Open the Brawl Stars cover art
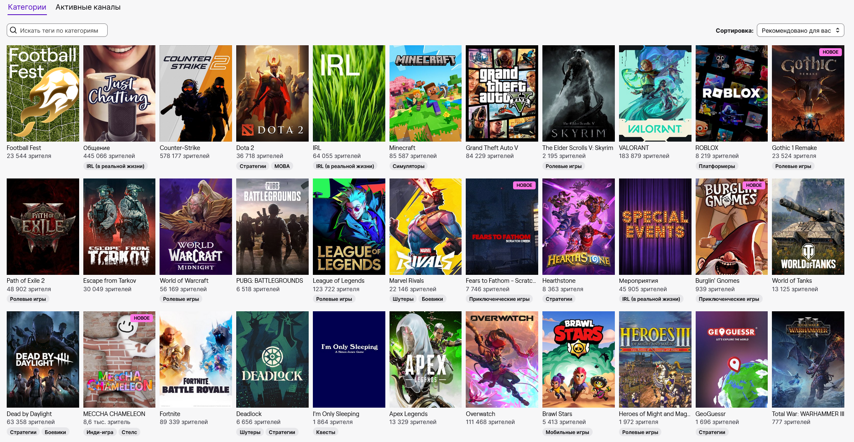The width and height of the screenshot is (854, 442). [578, 359]
